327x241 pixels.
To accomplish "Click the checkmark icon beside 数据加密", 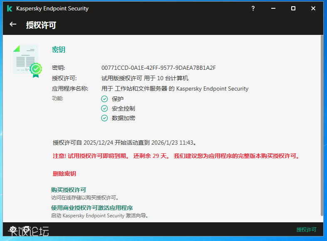I will point(104,118).
